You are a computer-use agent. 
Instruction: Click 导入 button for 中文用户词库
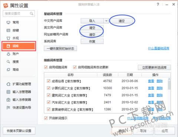tap(92, 21)
